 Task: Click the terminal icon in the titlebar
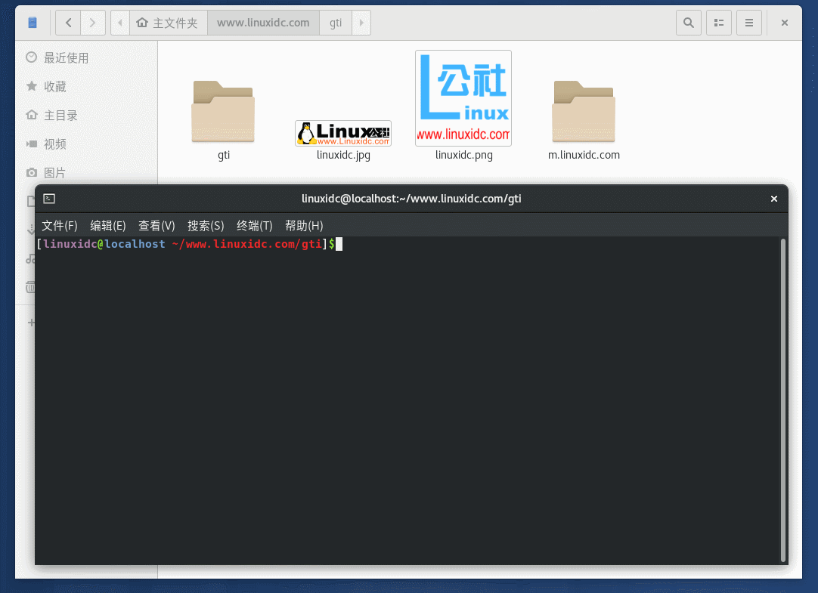[48, 199]
